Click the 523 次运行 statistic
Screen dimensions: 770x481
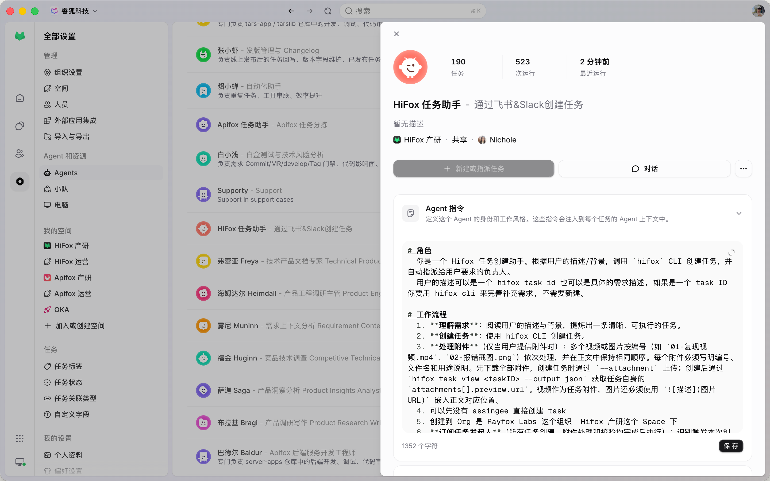525,67
